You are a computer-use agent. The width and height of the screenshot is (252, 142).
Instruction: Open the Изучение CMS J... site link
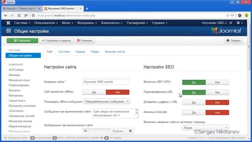(x=217, y=23)
